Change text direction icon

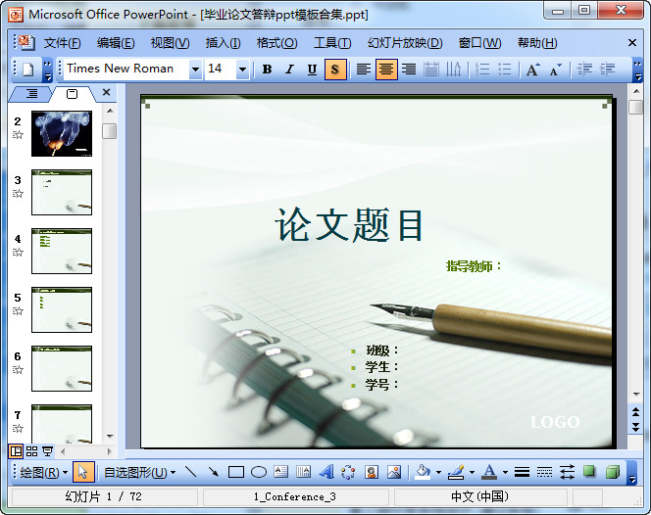point(453,70)
